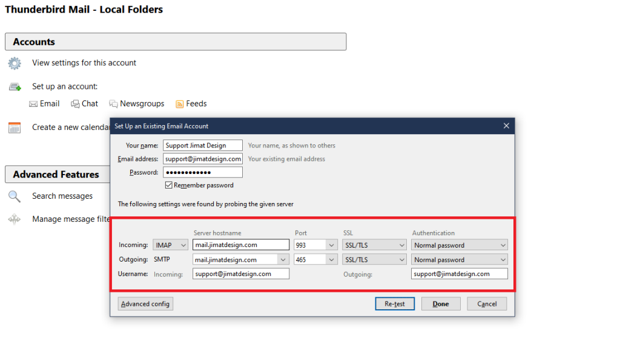Click the Chat bubbles icon
620x348 pixels.
pos(75,104)
